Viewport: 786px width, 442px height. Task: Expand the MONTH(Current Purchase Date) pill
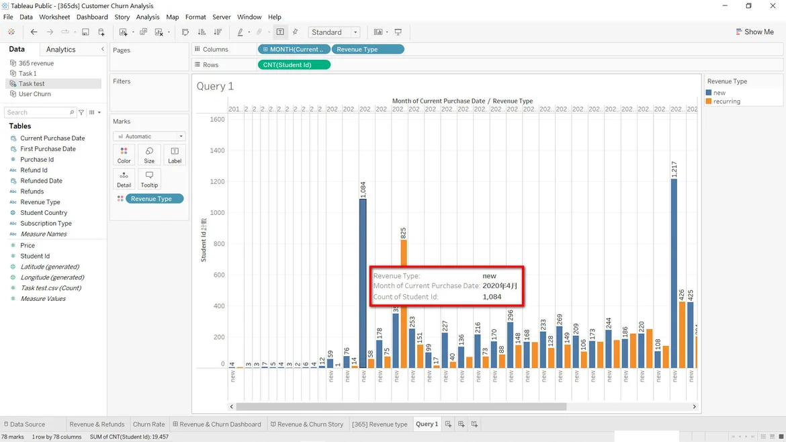pyautogui.click(x=294, y=49)
